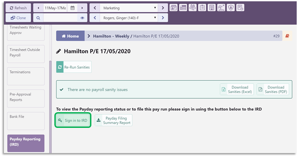Toggle the eye visibility icon in search
Screen dimensions: 298x157
(x=82, y=18)
